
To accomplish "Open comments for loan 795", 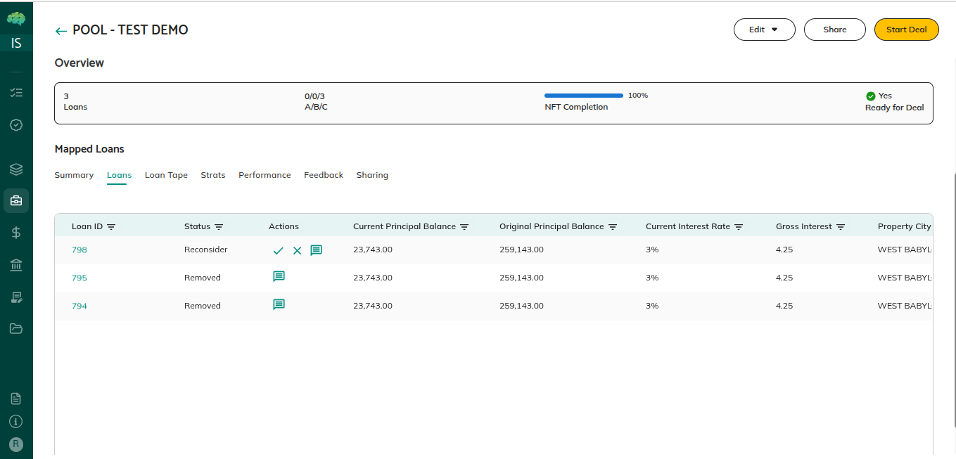I will coord(279,277).
